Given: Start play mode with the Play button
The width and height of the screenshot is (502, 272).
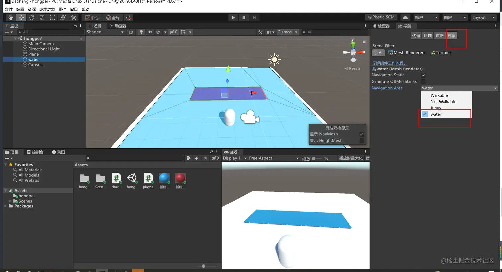Looking at the screenshot, I should tap(233, 18).
